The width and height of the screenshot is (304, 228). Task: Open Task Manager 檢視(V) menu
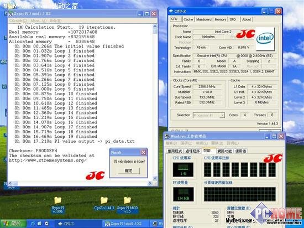pos(201,143)
